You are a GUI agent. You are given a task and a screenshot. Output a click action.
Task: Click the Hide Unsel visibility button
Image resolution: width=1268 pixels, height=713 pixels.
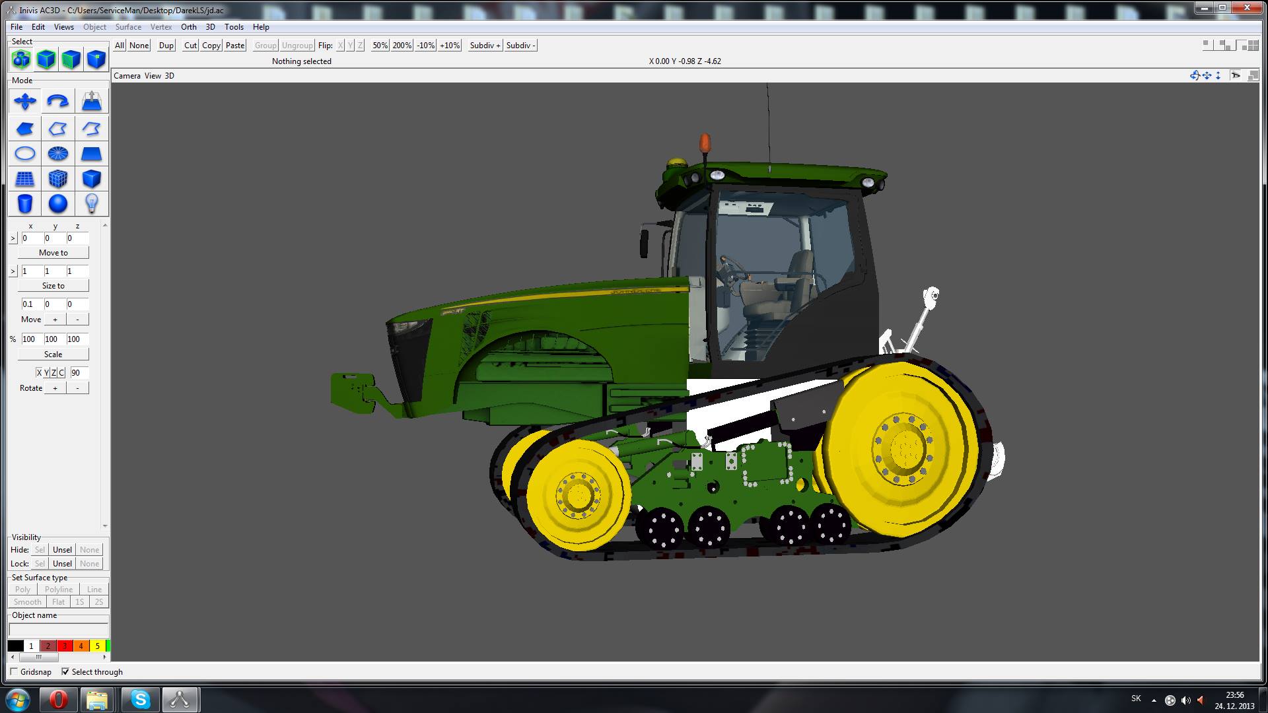click(62, 549)
